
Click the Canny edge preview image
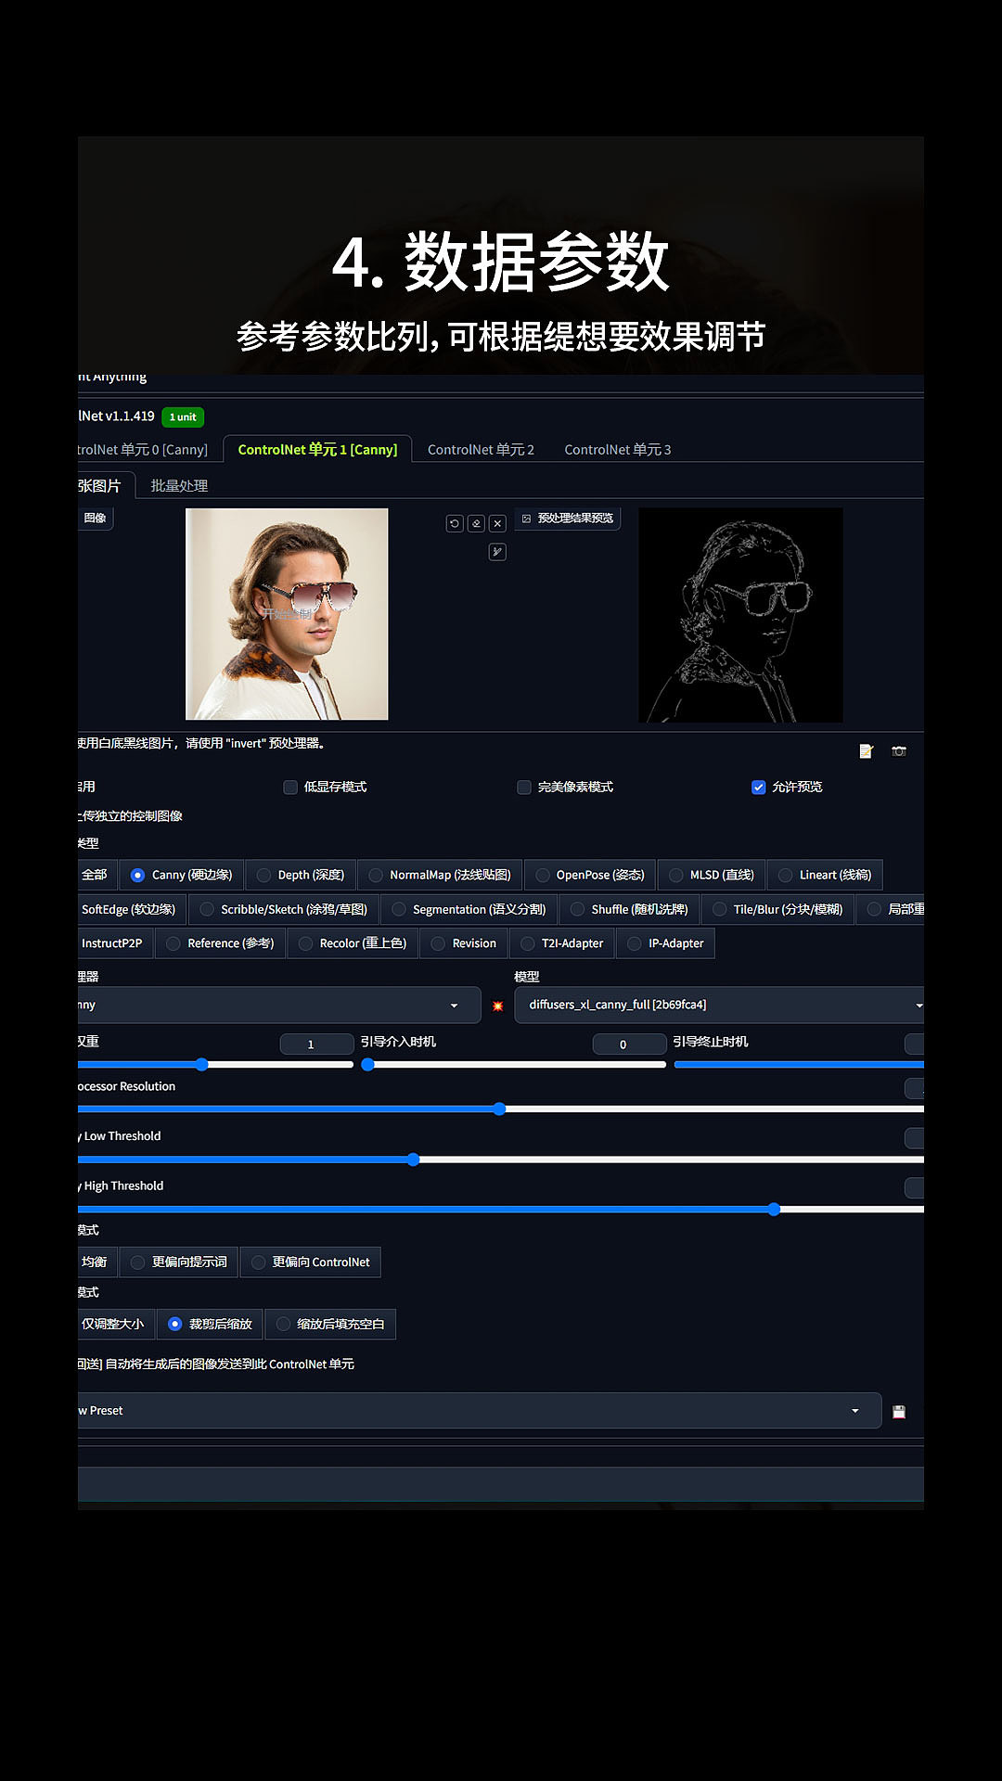[x=740, y=615]
